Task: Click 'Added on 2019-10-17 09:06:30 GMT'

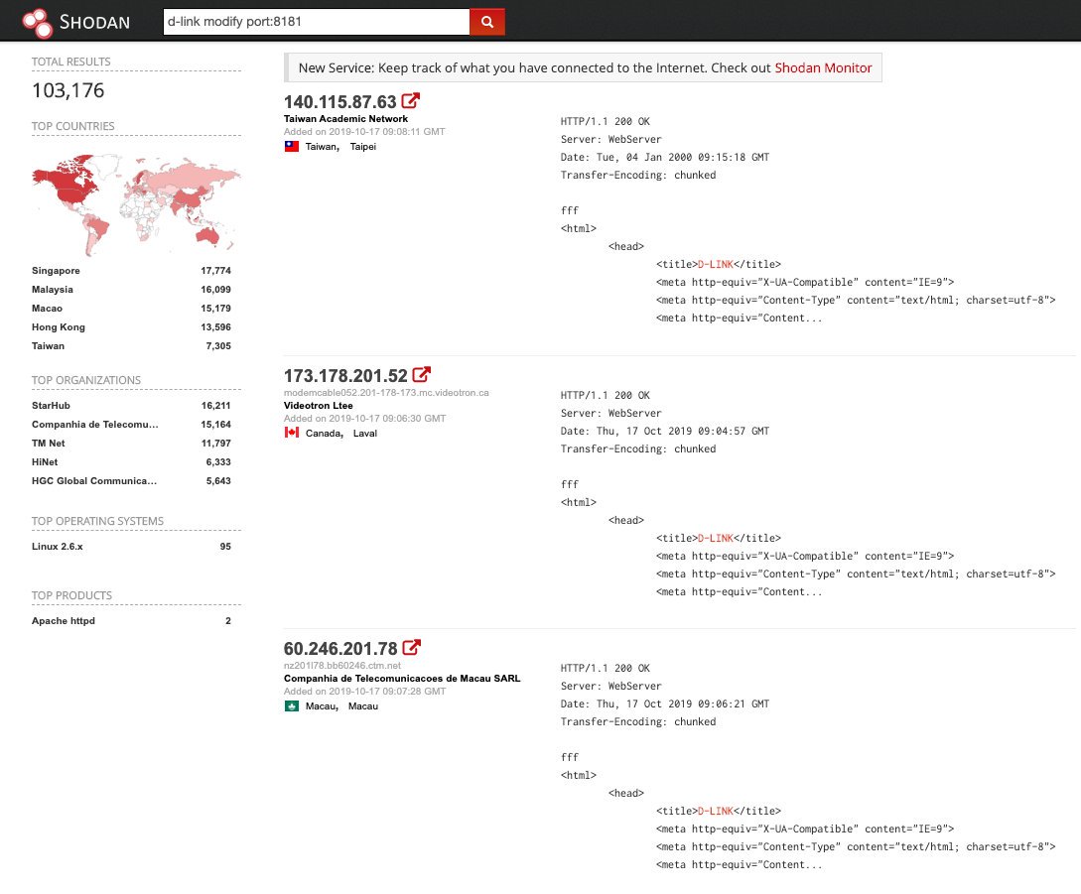Action: tap(364, 419)
